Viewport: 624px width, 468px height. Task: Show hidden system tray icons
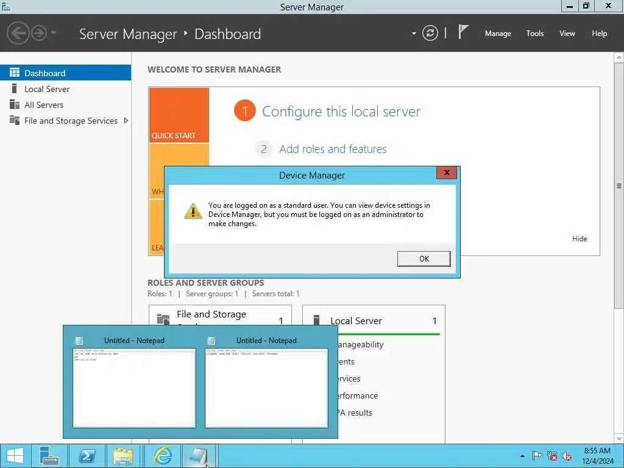click(x=522, y=456)
